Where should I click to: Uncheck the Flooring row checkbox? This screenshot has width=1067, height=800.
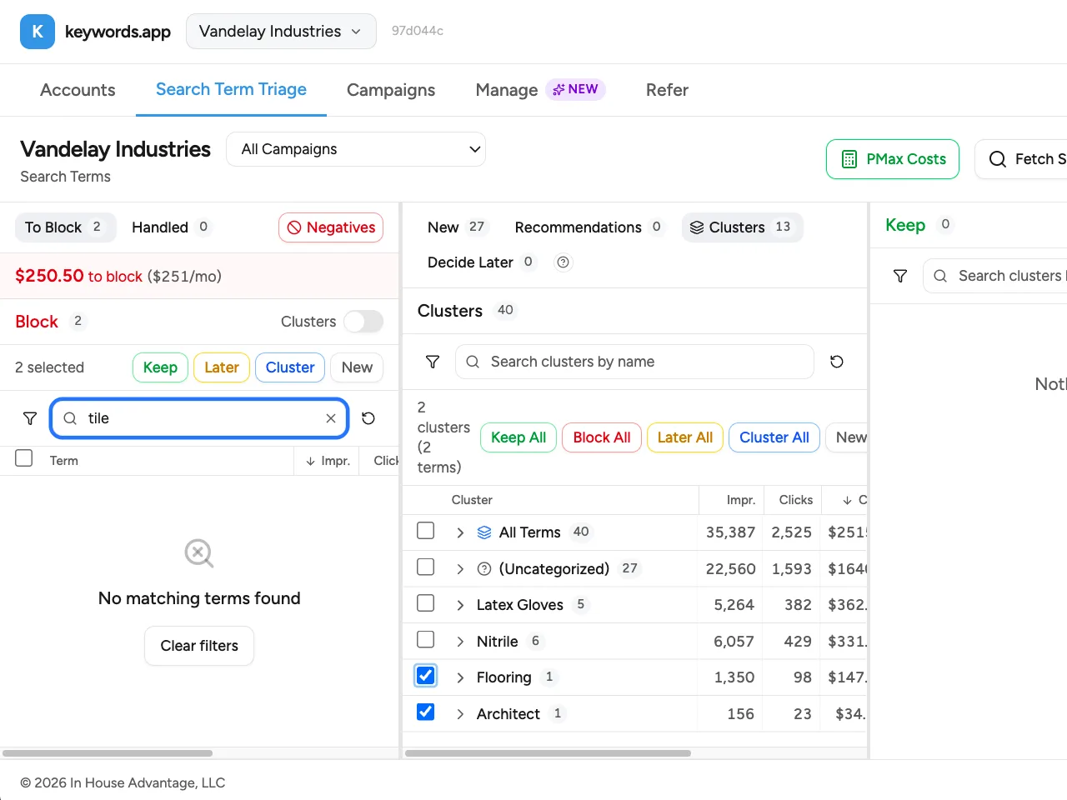426,675
